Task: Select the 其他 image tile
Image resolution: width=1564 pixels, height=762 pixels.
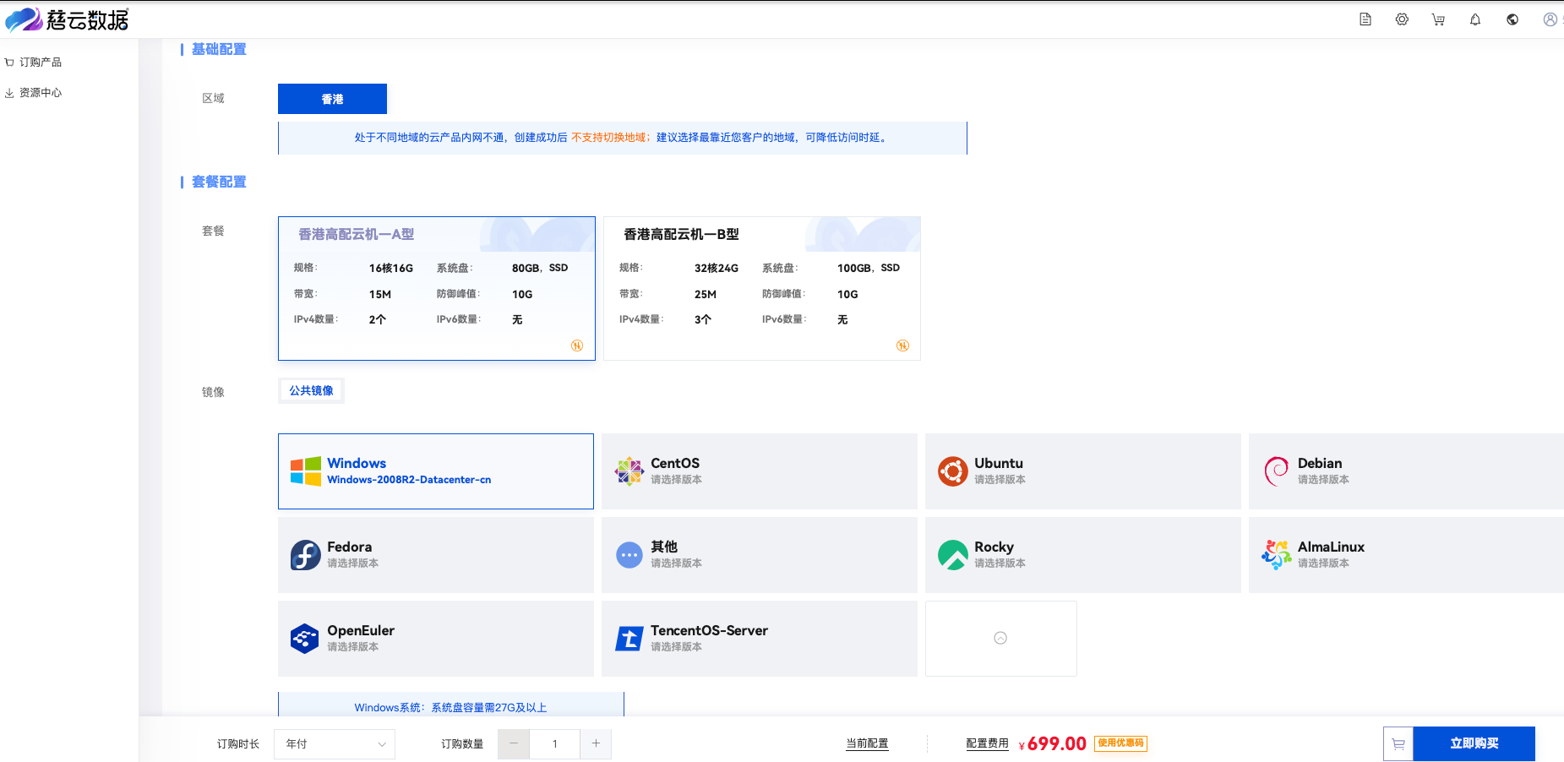Action: click(760, 555)
